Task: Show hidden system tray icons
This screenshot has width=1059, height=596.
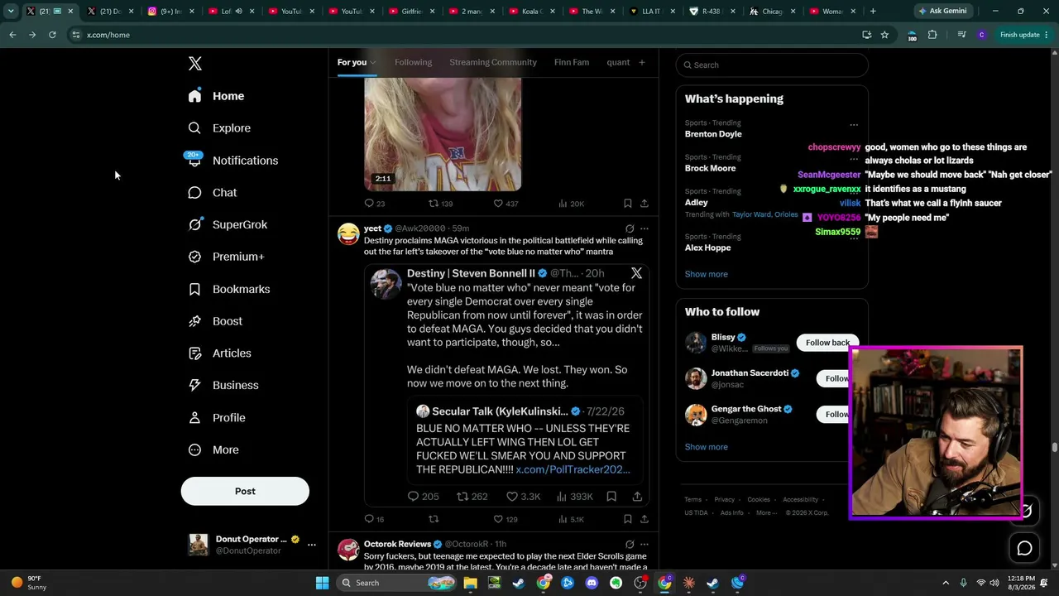Action: click(x=946, y=583)
